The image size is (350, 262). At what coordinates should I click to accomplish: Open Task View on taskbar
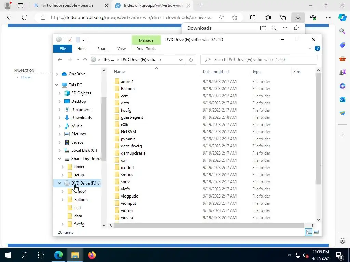41,255
